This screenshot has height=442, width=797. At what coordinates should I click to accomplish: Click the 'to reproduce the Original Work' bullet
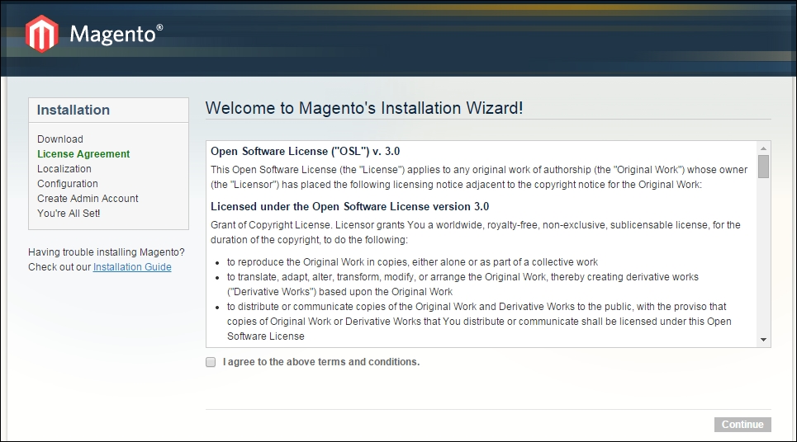(412, 262)
